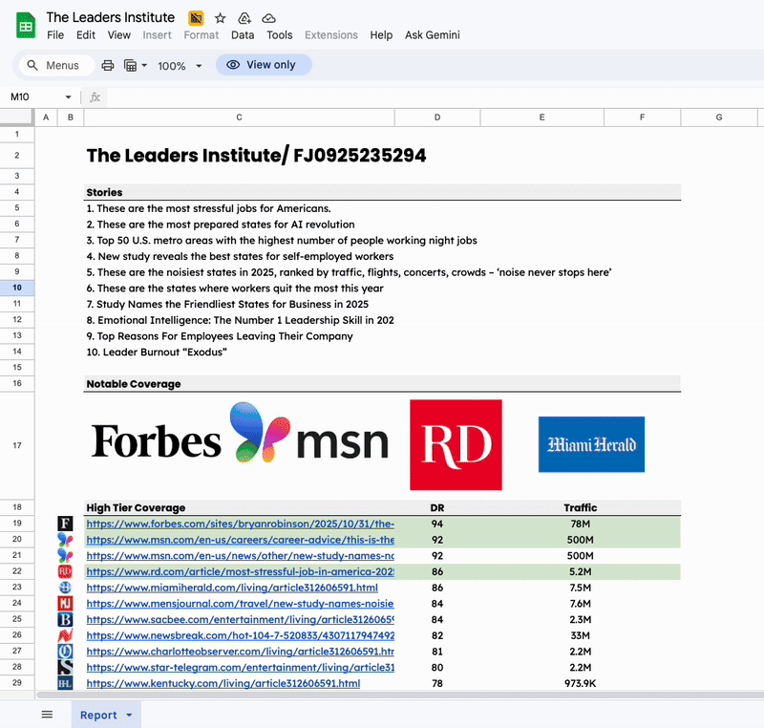Expand the name box dropdown showing M10
This screenshot has width=764, height=728.
coord(66,96)
